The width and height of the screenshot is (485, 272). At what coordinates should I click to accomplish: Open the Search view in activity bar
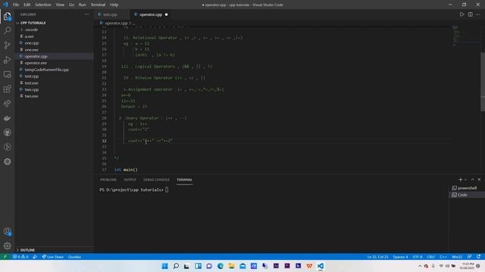[7, 30]
